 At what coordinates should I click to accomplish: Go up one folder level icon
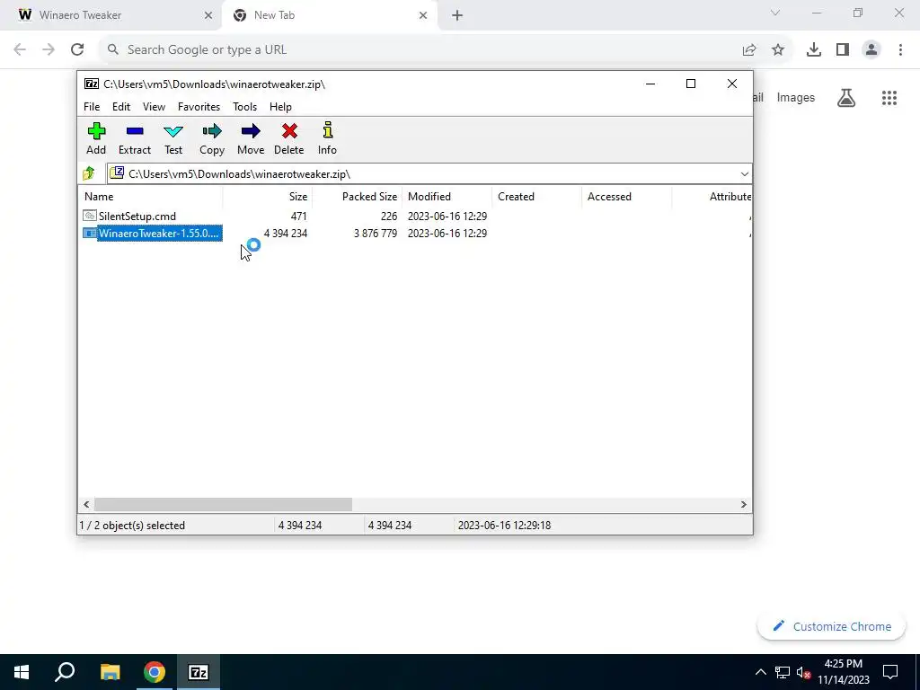point(89,173)
